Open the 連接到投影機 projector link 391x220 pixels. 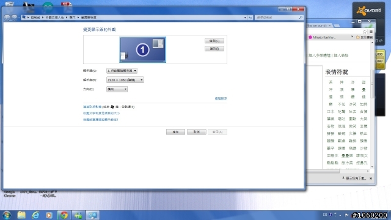pyautogui.click(x=92, y=107)
